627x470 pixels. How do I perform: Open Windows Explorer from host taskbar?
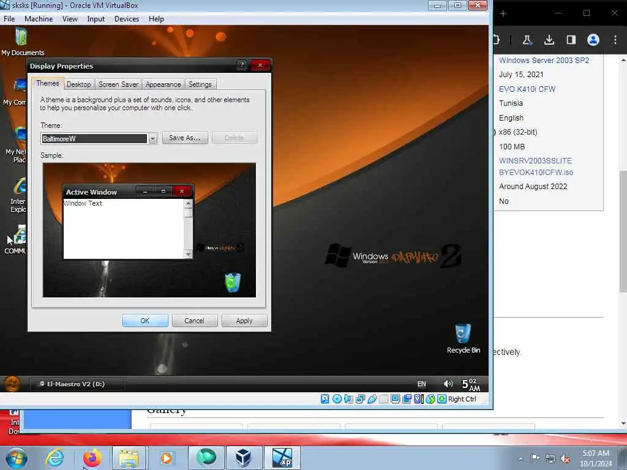click(x=129, y=458)
